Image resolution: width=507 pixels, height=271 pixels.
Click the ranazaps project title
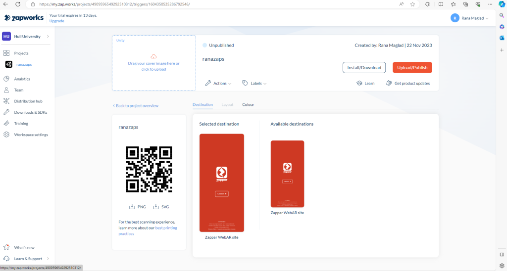tap(213, 59)
